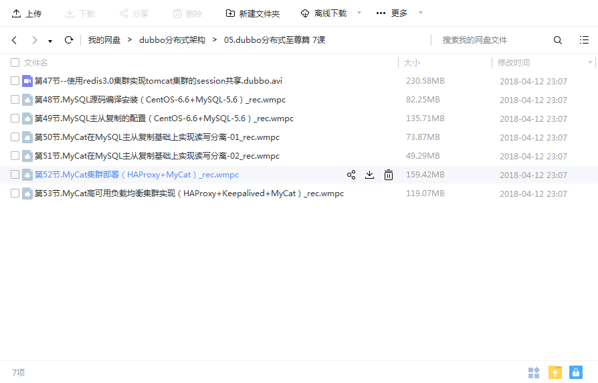598x383 pixels.
Task: Click the 离线下载 offline download button
Action: pos(323,14)
